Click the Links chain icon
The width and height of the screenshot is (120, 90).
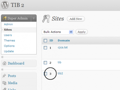click(4, 89)
